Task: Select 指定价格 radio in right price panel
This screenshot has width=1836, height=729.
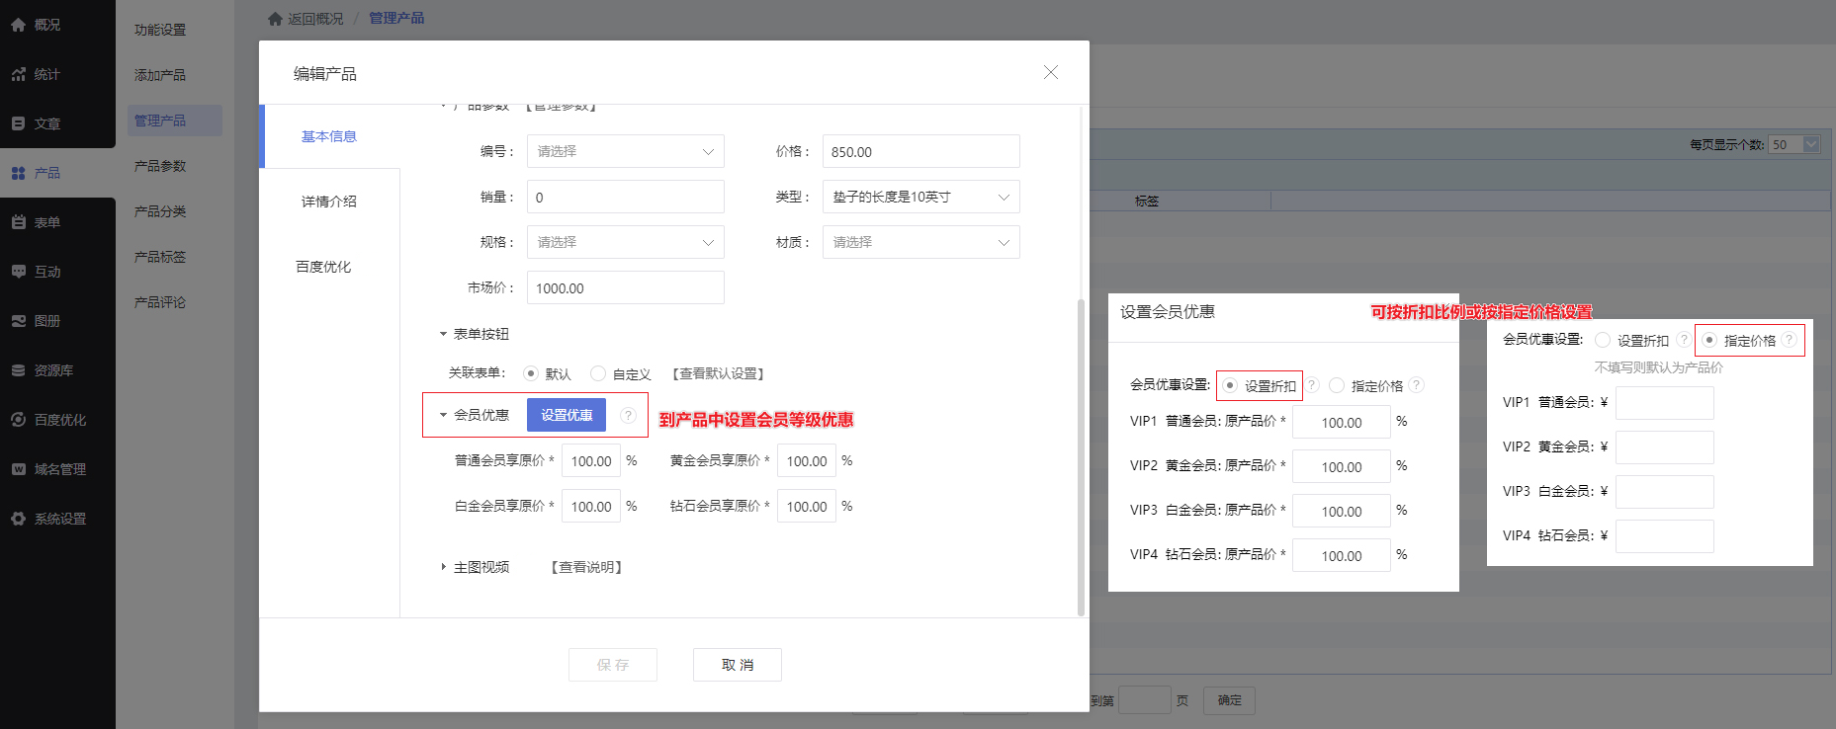Action: coord(1709,340)
